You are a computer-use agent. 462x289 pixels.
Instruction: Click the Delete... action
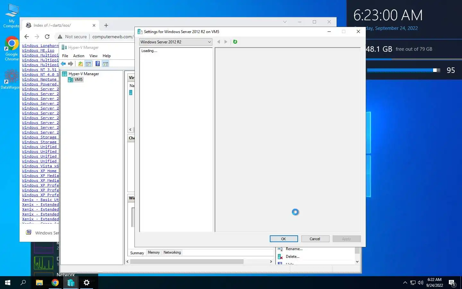pyautogui.click(x=292, y=257)
